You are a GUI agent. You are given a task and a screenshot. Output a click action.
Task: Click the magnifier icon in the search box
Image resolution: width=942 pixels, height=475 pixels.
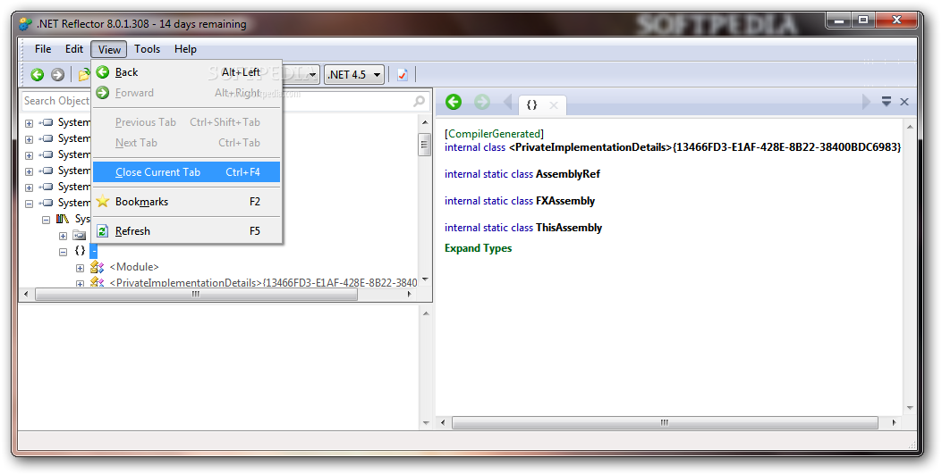tap(420, 102)
